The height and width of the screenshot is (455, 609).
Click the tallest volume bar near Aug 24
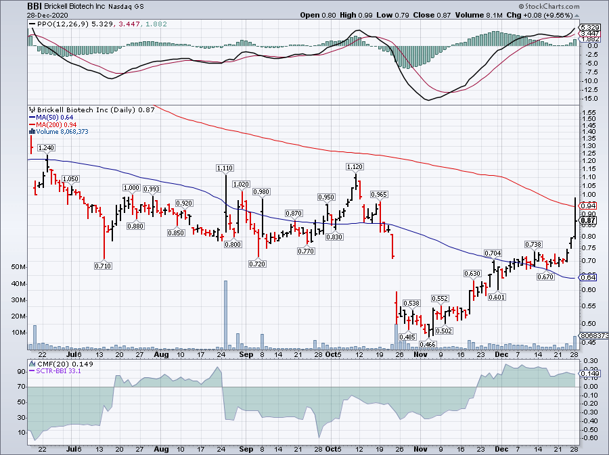pos(225,315)
